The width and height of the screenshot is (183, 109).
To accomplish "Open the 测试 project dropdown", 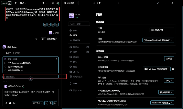I will [23, 3].
